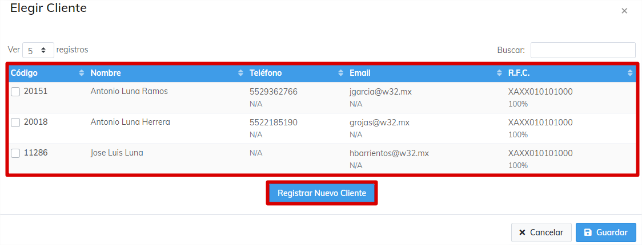Sort the table by Nombre column
Image resolution: width=642 pixels, height=245 pixels.
[x=167, y=73]
